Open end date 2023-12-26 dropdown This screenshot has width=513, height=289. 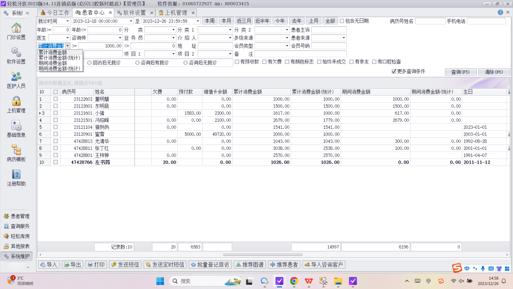[198, 21]
